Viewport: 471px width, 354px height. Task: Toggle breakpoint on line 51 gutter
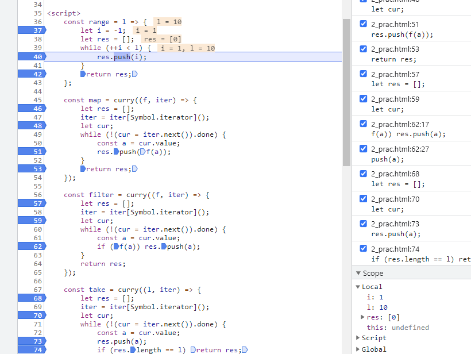point(32,152)
